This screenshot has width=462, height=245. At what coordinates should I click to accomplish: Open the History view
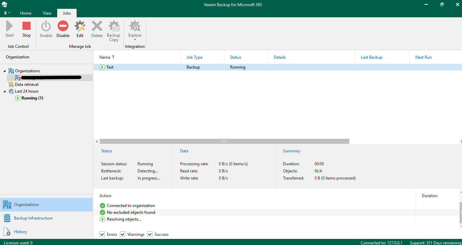20,232
